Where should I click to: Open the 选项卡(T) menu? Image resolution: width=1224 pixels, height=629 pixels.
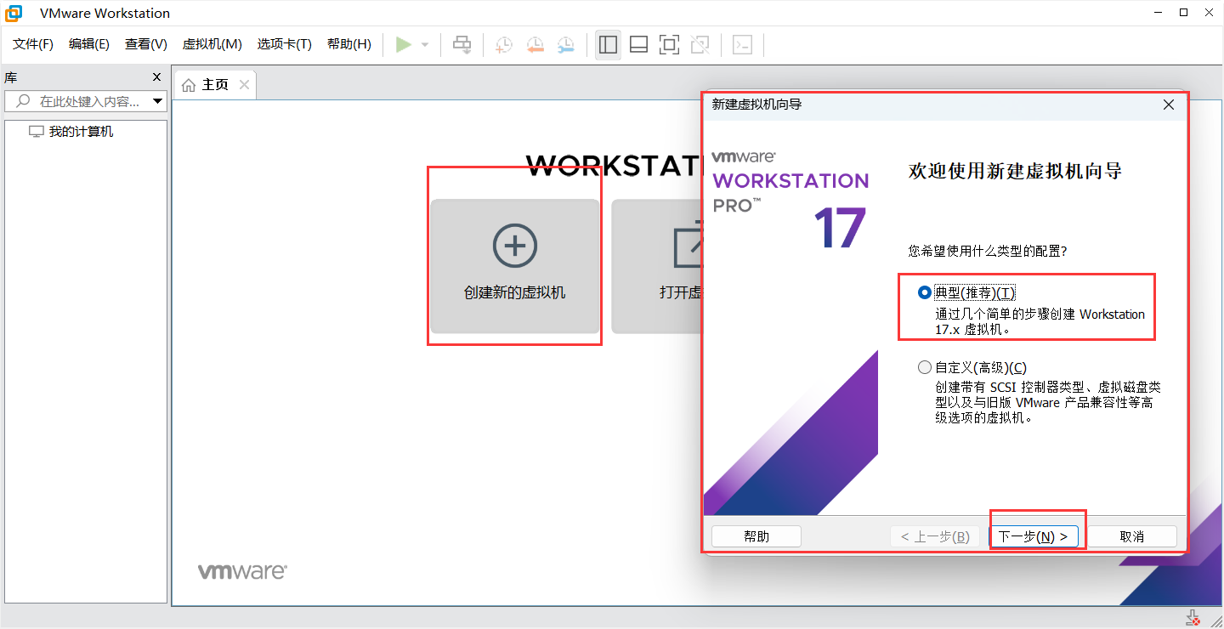pos(285,44)
